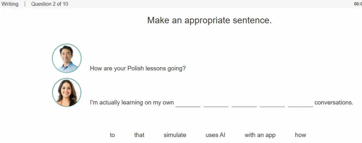Click "Question 2 of 10" indicator
This screenshot has height=143, width=362.
(x=50, y=4)
